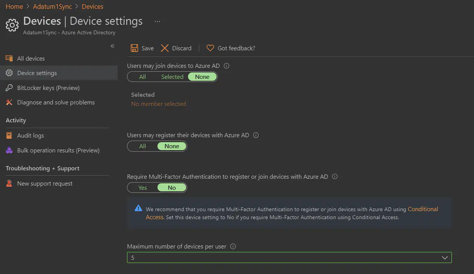Click the Bulk operation results icon
Viewport: 474px width, 274px height.
(9, 150)
